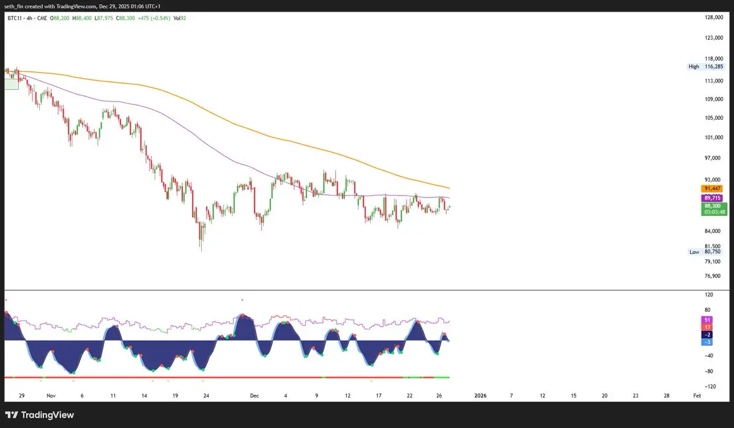This screenshot has height=428, width=734.
Task: Click the low value L87,975
Action: [104, 18]
